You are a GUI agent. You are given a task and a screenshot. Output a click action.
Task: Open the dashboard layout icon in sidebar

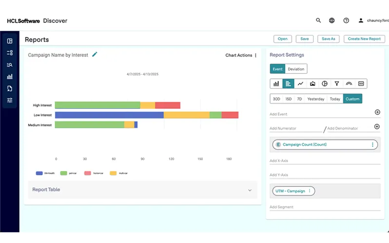tap(10, 41)
